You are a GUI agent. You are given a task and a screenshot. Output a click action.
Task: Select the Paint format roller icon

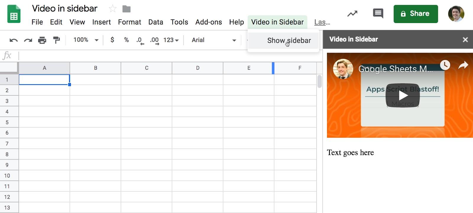point(56,40)
